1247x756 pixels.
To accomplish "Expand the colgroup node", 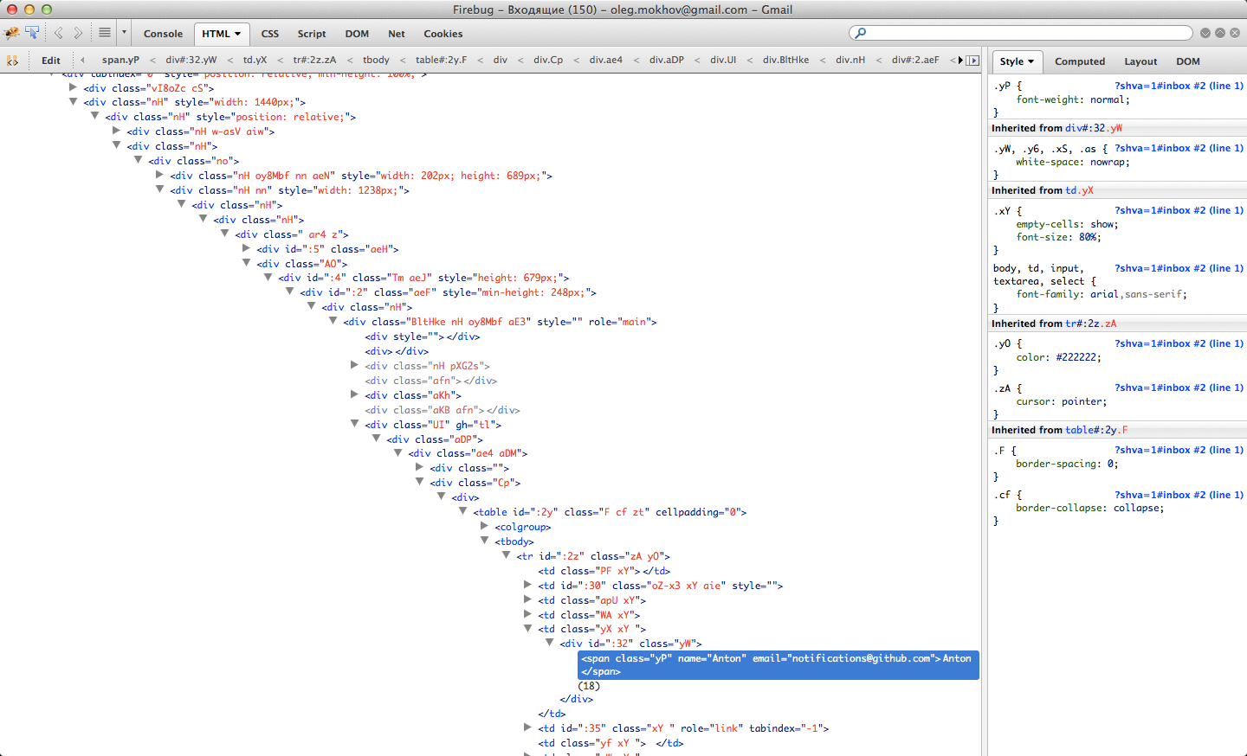I will pyautogui.click(x=485, y=526).
